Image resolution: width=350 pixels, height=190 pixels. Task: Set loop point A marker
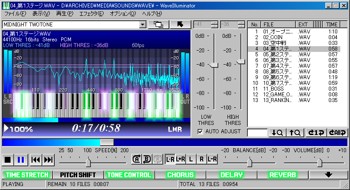point(137,160)
